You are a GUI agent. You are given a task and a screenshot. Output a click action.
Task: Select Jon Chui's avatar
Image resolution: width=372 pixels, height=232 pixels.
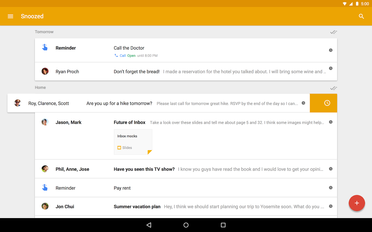pyautogui.click(x=45, y=206)
